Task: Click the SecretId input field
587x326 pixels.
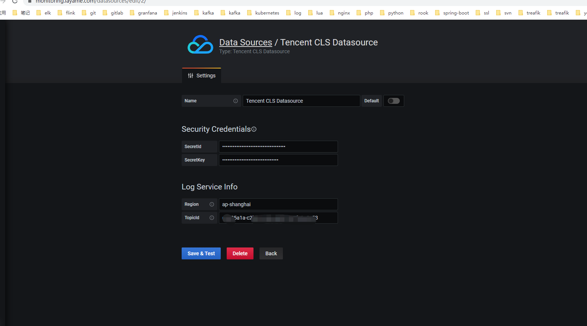Action: (278, 147)
